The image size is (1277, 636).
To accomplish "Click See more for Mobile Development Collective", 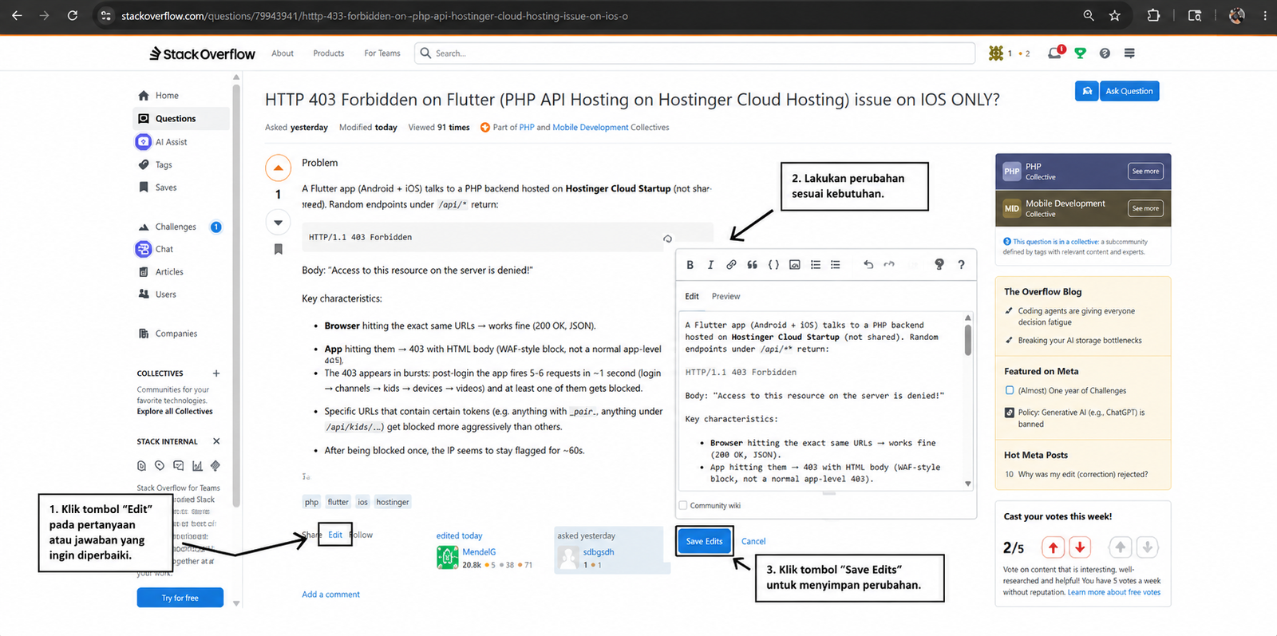I will coord(1145,208).
